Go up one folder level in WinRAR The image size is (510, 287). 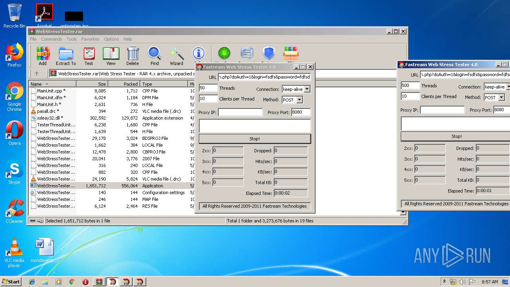[x=37, y=73]
